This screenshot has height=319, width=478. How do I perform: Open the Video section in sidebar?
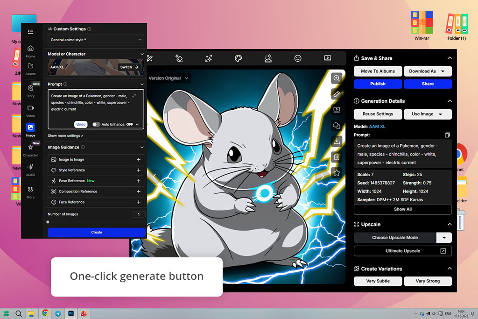[30, 111]
